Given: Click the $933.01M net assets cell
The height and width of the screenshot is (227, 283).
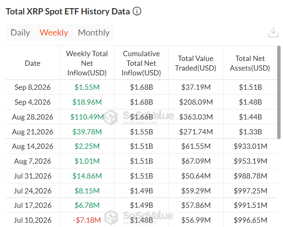Looking at the screenshot, I should (250, 146).
